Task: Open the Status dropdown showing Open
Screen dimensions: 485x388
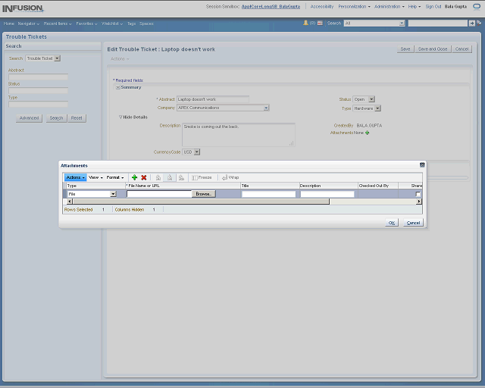Action: [372, 99]
